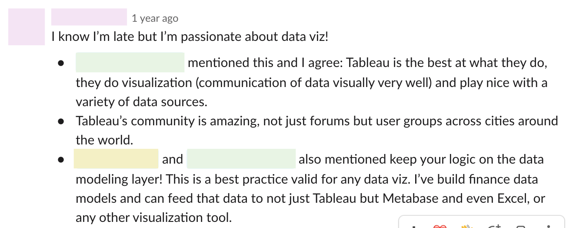Click the "I know I'm late" message line

(190, 37)
